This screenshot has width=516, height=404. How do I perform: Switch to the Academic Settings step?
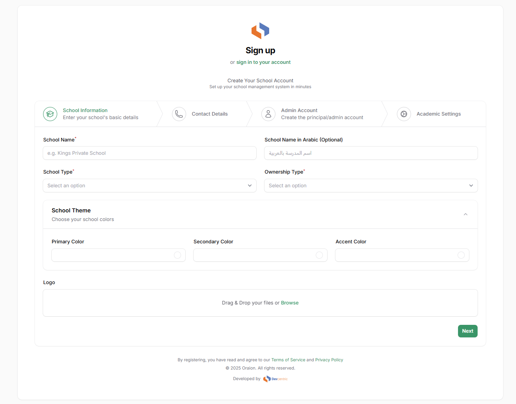438,114
